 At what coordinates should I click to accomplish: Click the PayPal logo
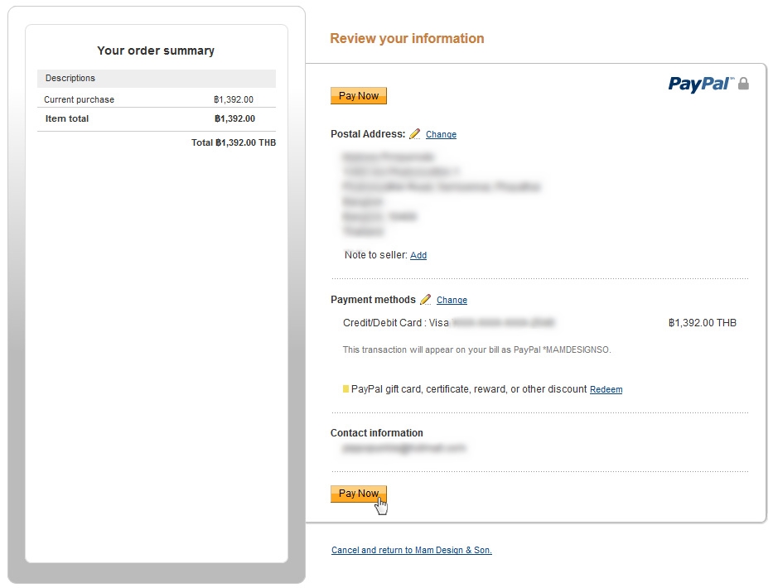(700, 84)
